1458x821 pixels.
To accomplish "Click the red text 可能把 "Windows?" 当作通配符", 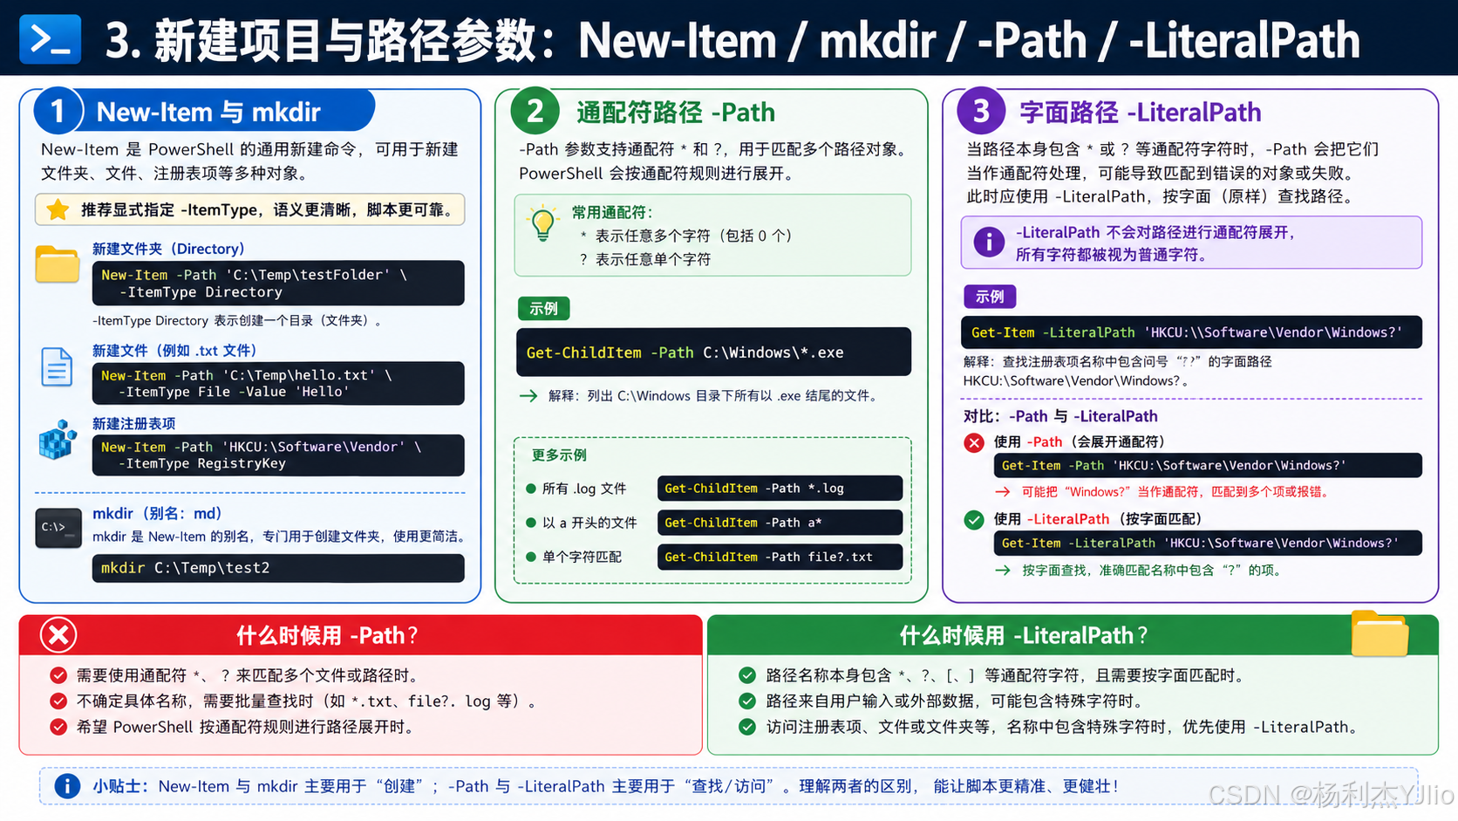I will pyautogui.click(x=1175, y=492).
